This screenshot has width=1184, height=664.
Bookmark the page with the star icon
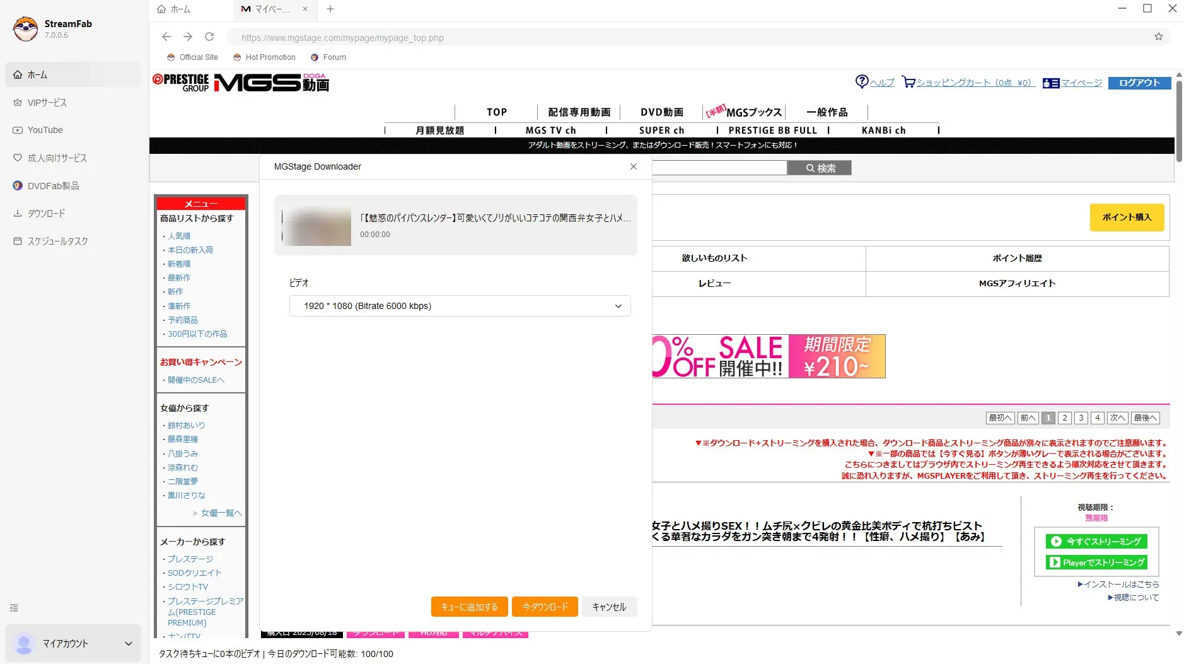point(1158,37)
